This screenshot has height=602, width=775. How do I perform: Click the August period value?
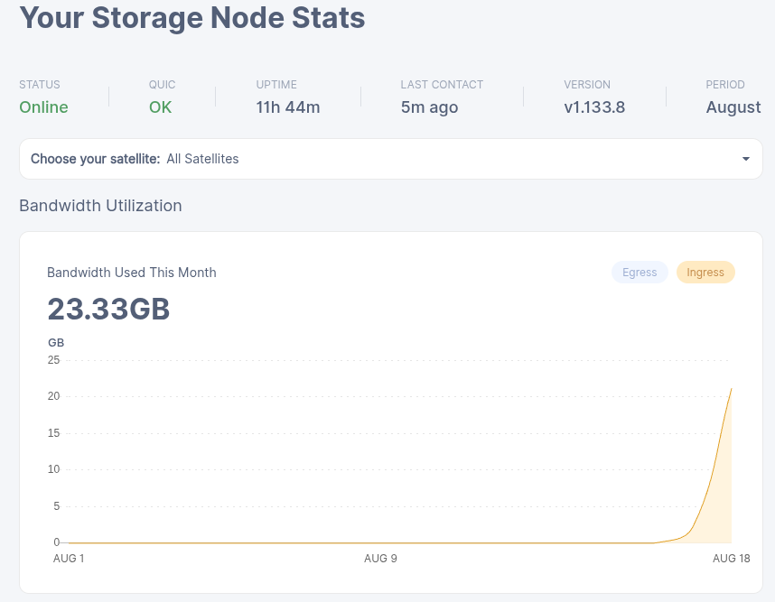(x=733, y=107)
